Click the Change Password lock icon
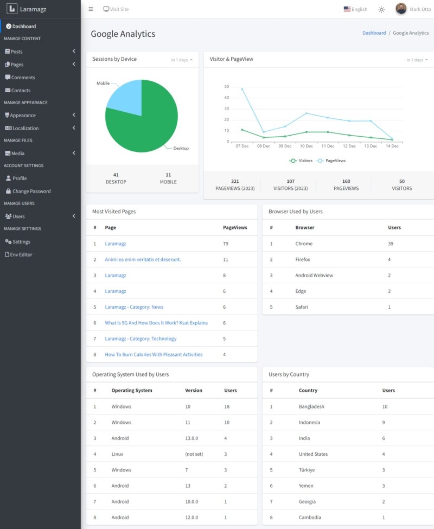Image resolution: width=434 pixels, height=529 pixels. [x=9, y=191]
